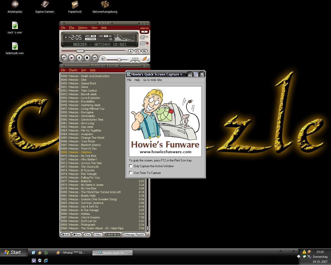This screenshot has width=331, height=265.
Task: Click the Play button in Winamp
Action: [x=72, y=58]
